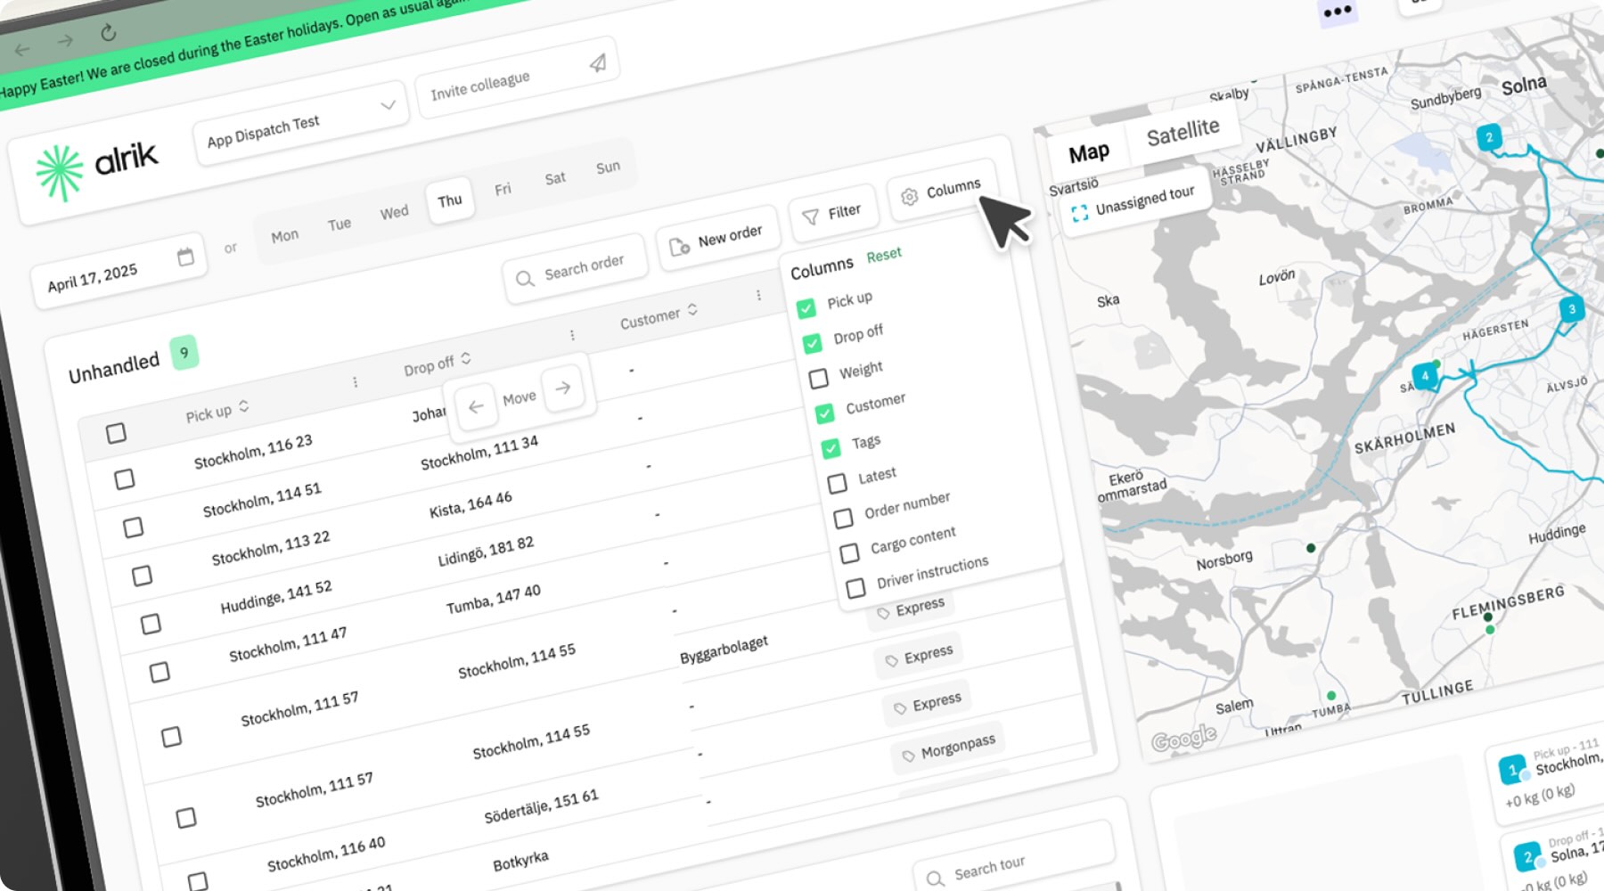Click the Unassigned tour button on map
The width and height of the screenshot is (1604, 891).
(x=1133, y=203)
